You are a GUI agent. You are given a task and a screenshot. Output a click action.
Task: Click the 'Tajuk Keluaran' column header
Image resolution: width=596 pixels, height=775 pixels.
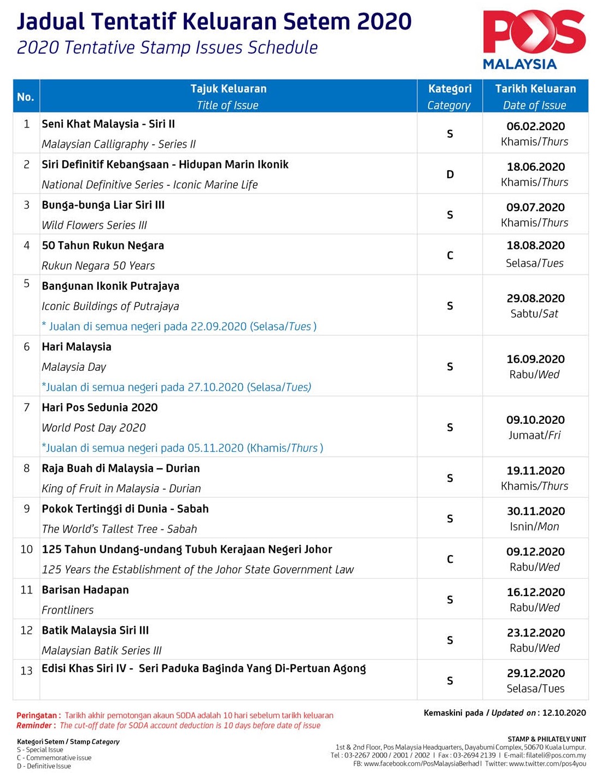coord(228,89)
